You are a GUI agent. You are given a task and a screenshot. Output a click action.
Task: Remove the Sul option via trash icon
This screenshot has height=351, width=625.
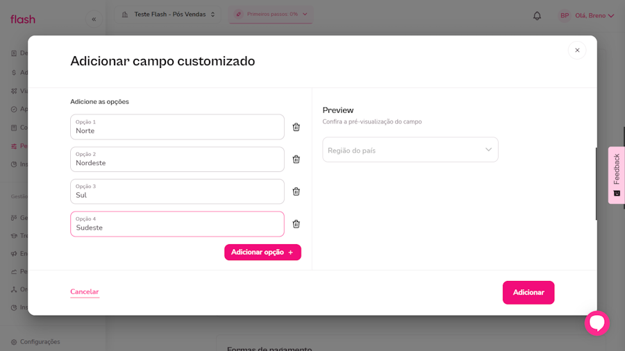296,191
